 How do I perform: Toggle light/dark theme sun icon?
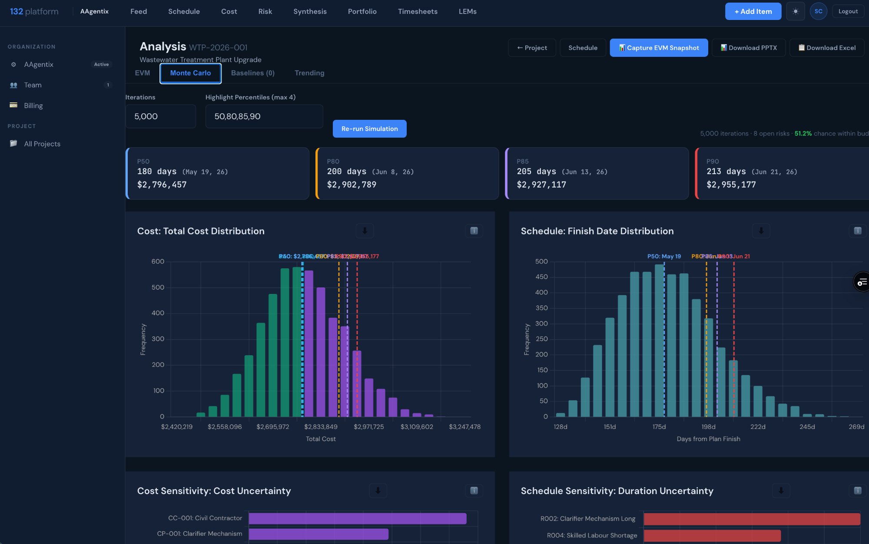[795, 11]
